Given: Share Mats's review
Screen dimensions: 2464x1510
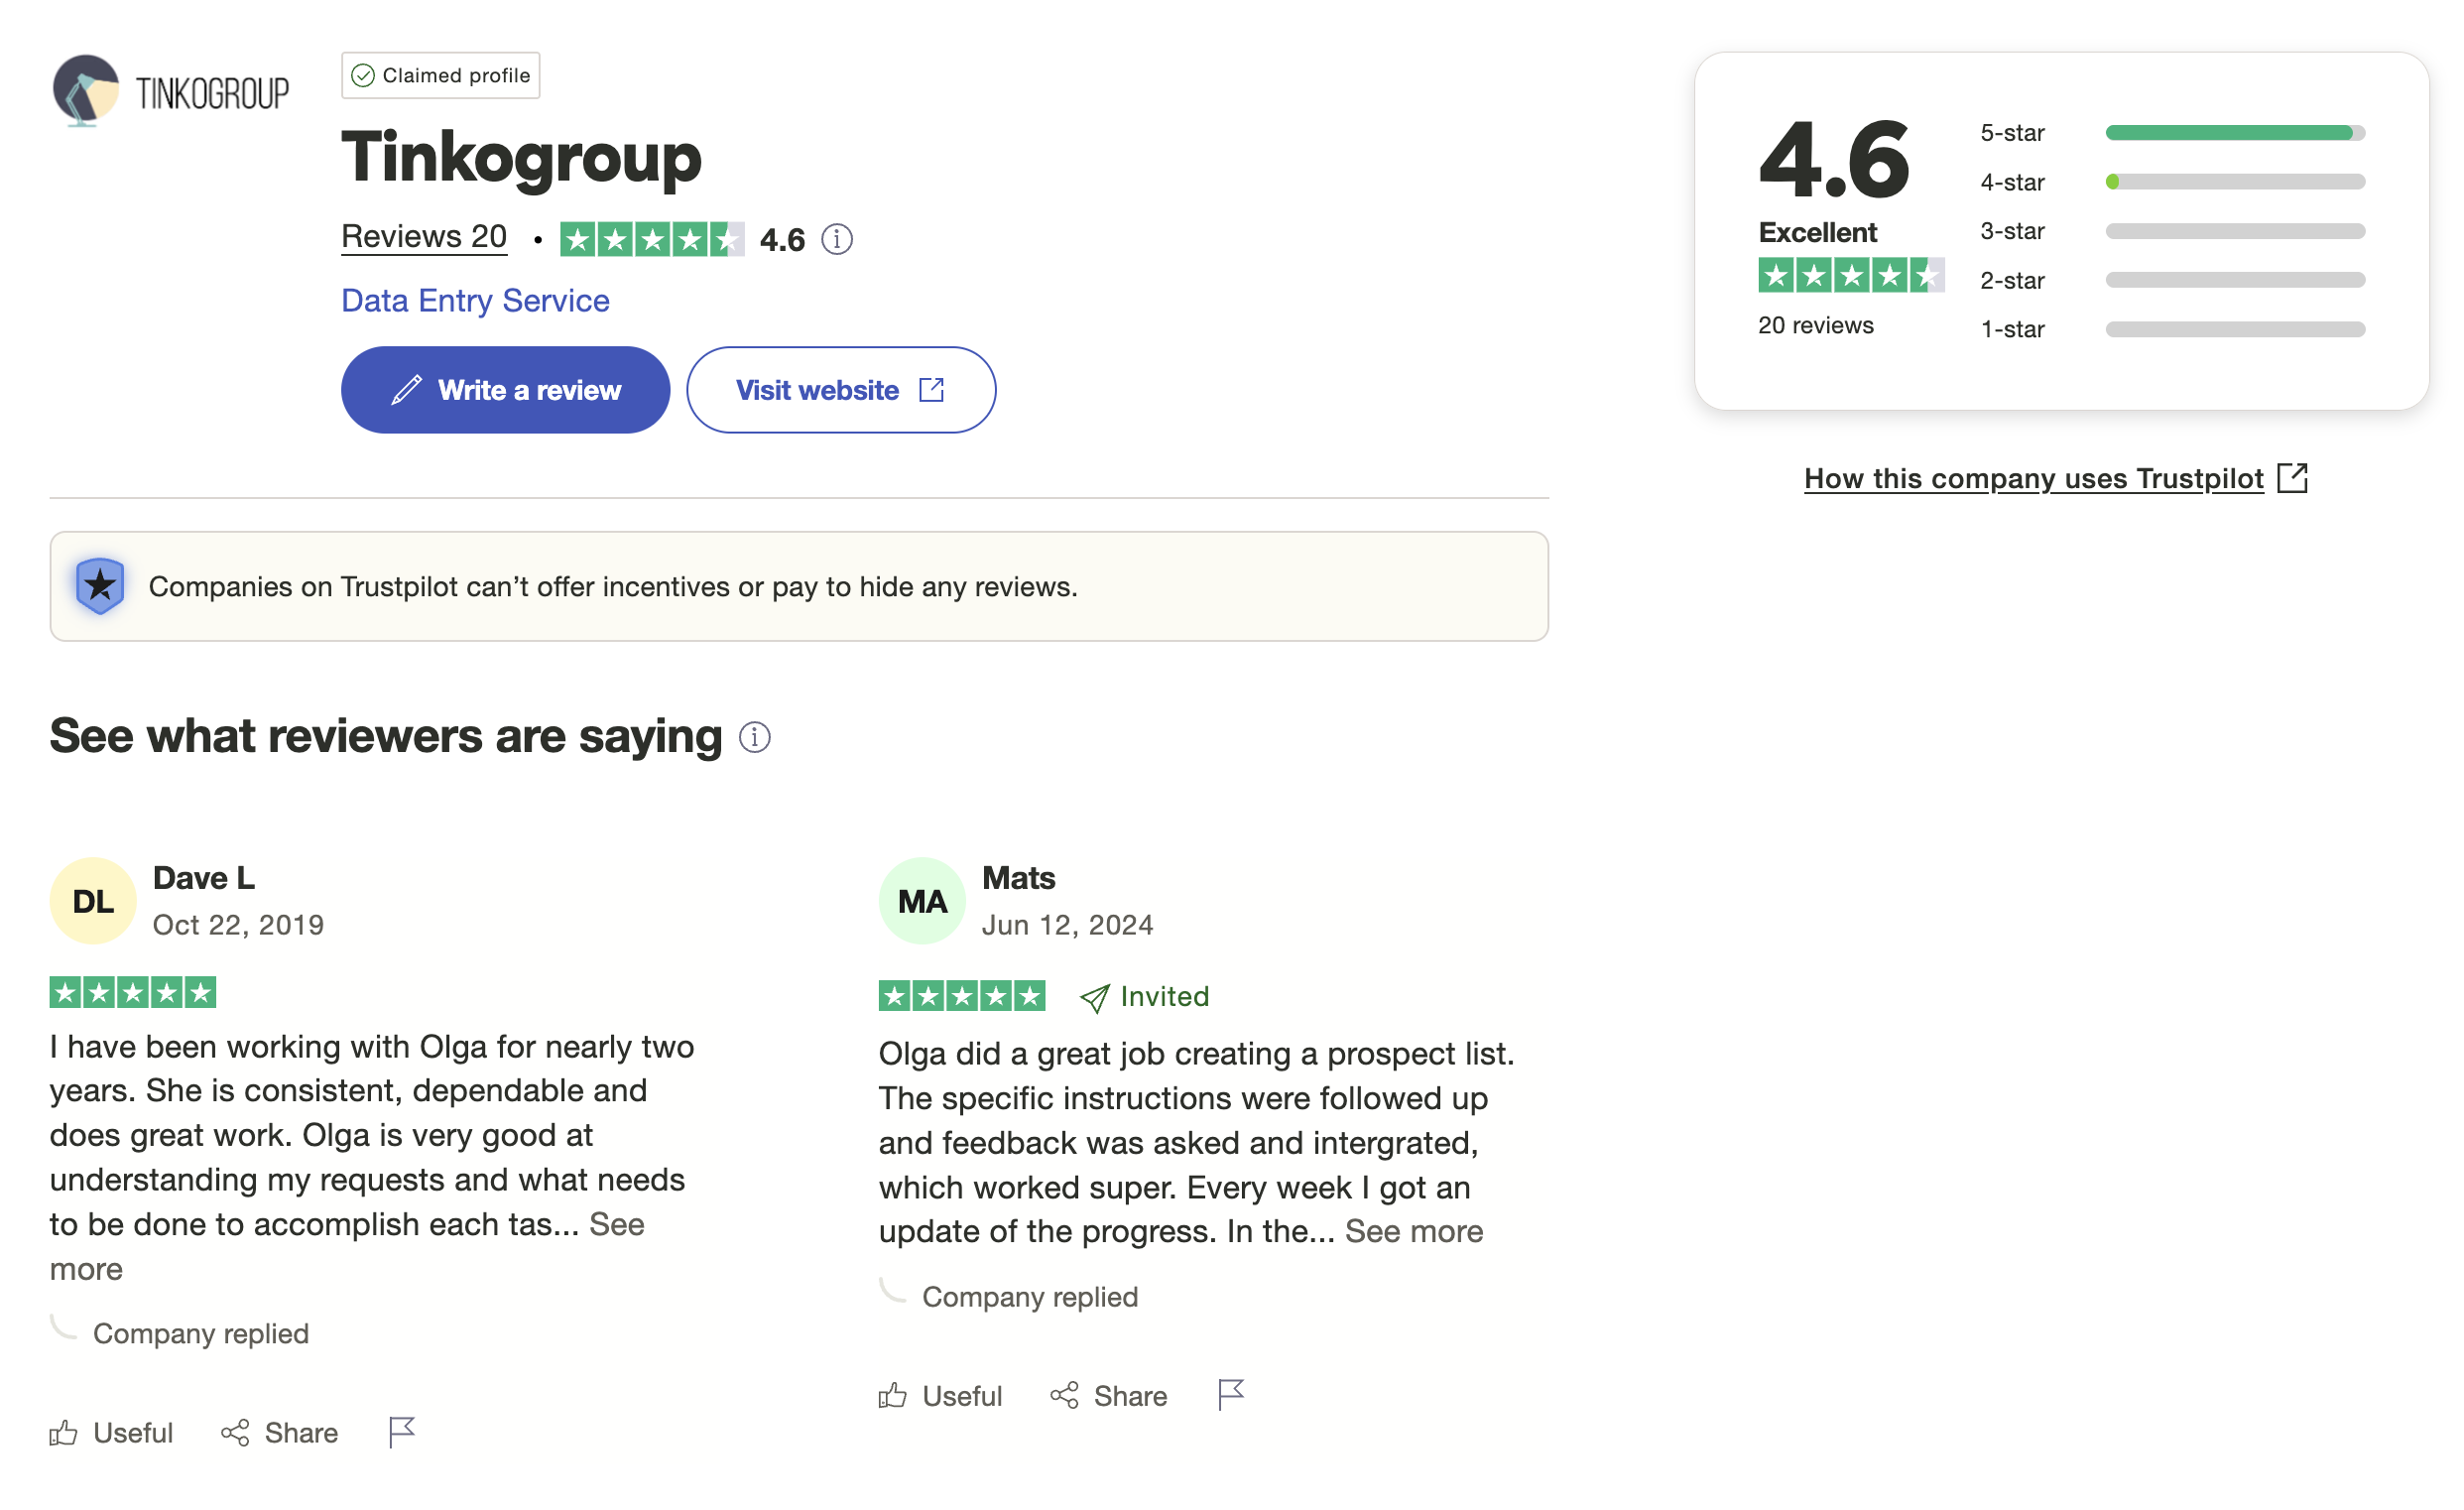Looking at the screenshot, I should click(1109, 1396).
